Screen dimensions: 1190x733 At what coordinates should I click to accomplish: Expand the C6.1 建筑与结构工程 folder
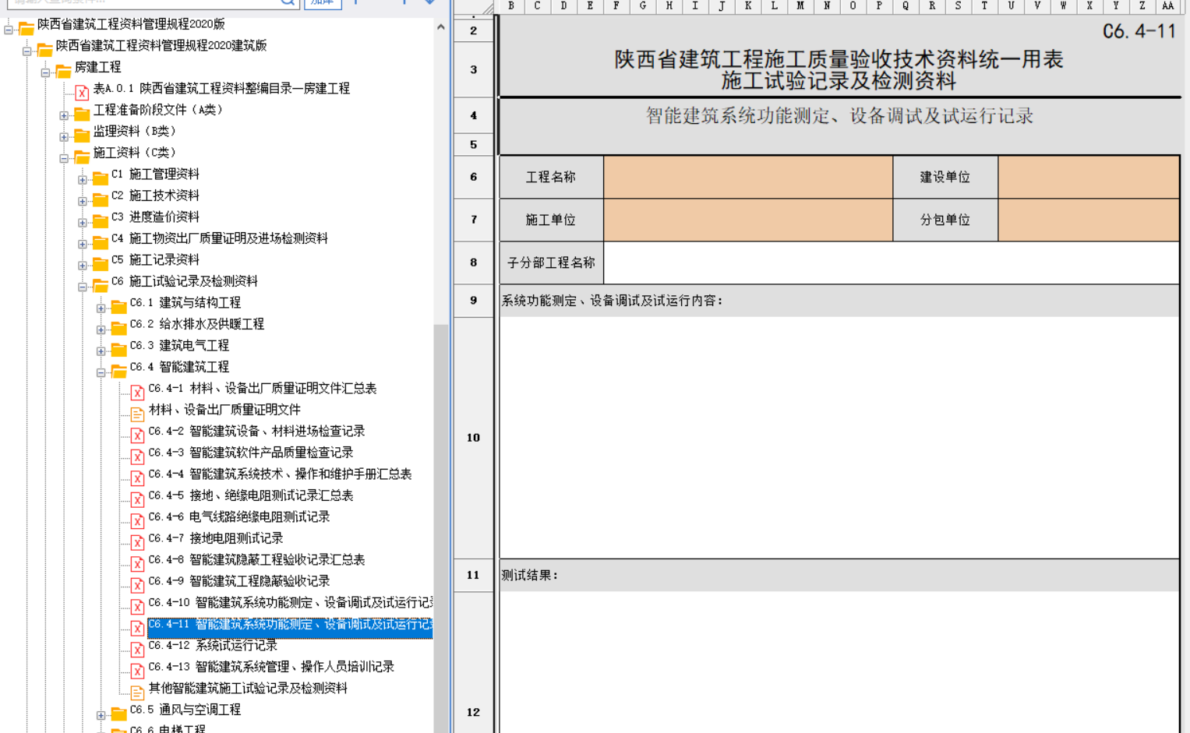pyautogui.click(x=101, y=308)
